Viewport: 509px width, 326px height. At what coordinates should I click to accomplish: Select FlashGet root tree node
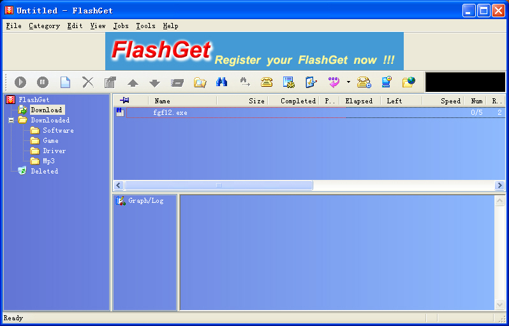[34, 100]
